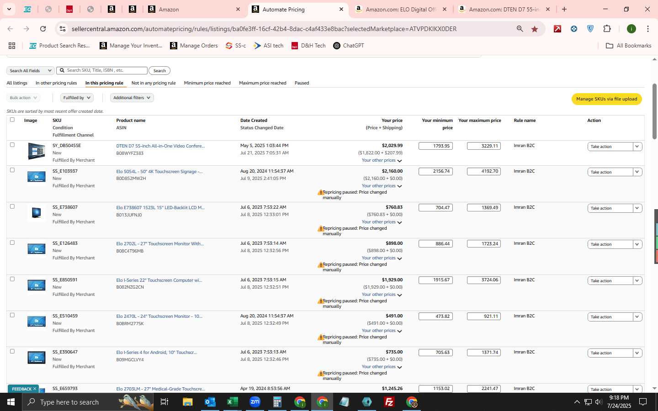The width and height of the screenshot is (658, 411).
Task: Go back with browser back arrow
Action: [10, 29]
